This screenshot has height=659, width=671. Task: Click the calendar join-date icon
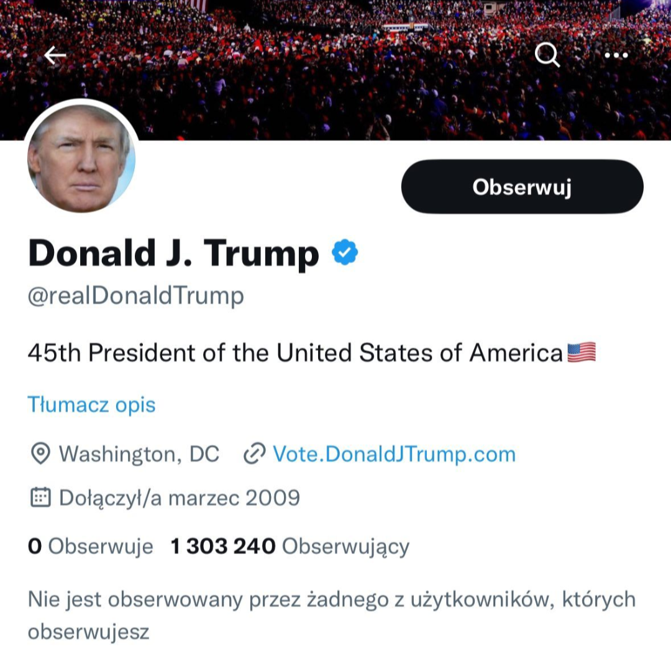coord(40,498)
